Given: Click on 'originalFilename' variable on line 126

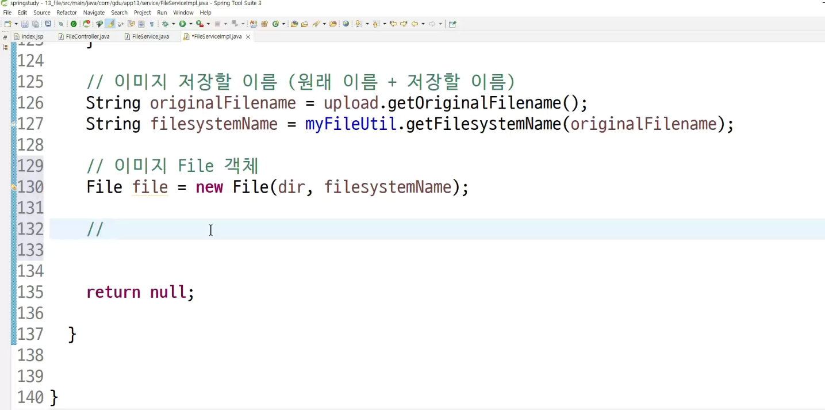Looking at the screenshot, I should [223, 104].
